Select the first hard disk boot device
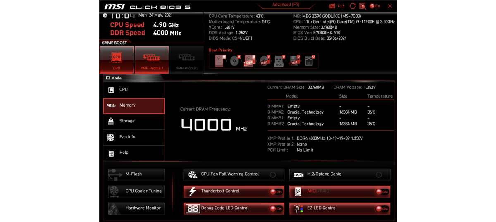Viewport: 496px width, 222px height. (219, 61)
